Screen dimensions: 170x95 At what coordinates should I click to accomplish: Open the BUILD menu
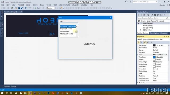[28, 5]
